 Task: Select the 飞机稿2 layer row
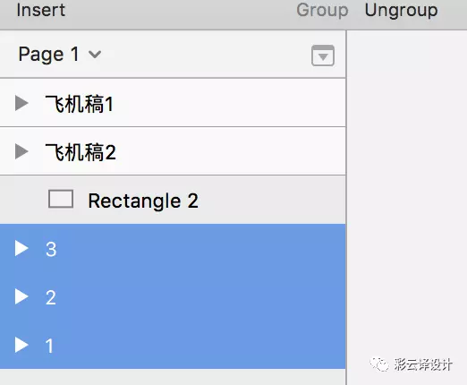pos(173,151)
